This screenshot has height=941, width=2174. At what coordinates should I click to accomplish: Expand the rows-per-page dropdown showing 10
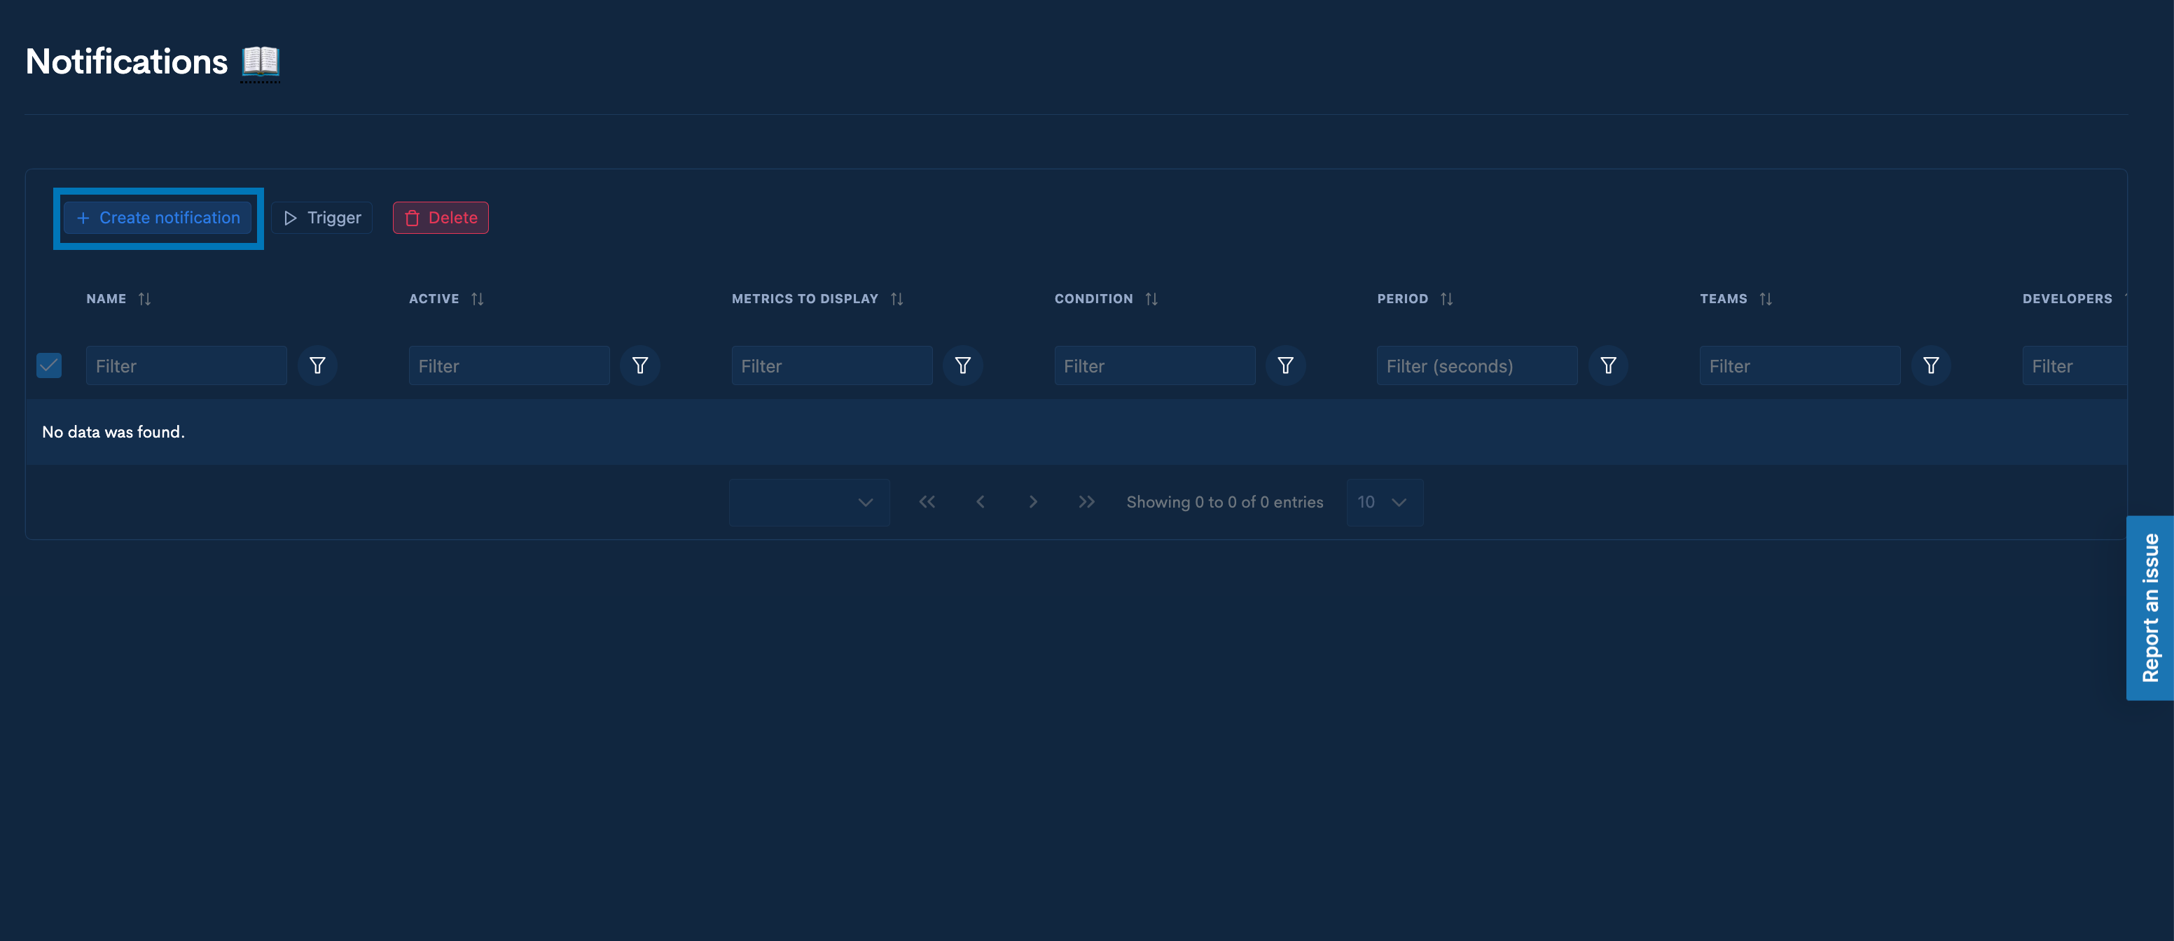coord(1384,502)
